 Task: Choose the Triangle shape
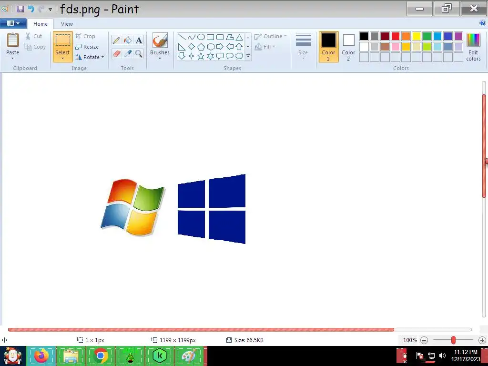[239, 37]
